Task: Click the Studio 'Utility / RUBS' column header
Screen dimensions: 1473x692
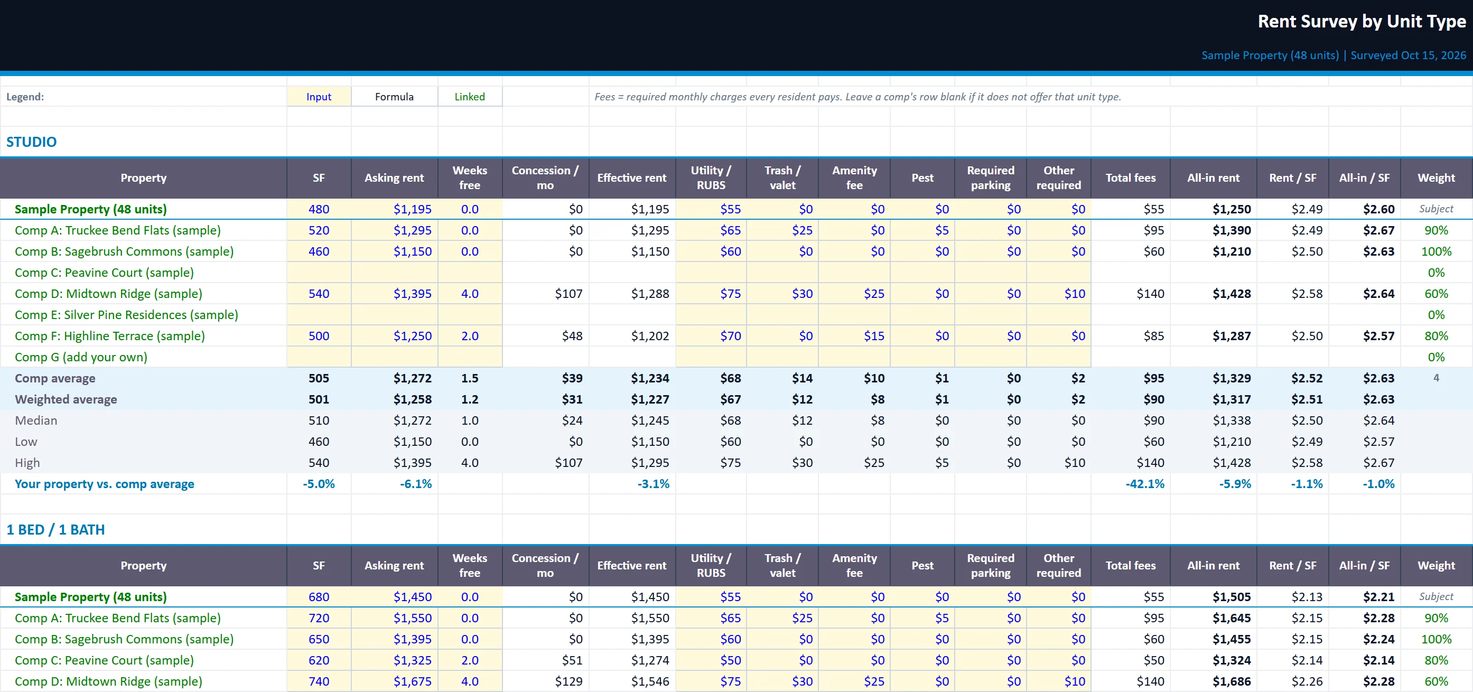Action: coord(711,178)
